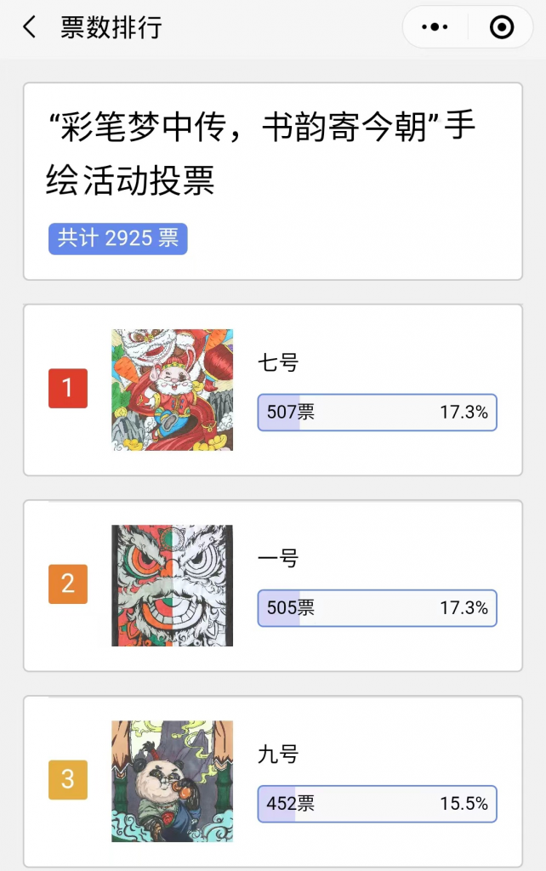The height and width of the screenshot is (871, 546).
Task: Click the 507票 vote progress bar
Action: tap(377, 413)
